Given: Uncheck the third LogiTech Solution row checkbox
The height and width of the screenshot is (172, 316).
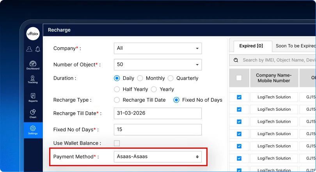Looking at the screenshot, I should tap(239, 122).
